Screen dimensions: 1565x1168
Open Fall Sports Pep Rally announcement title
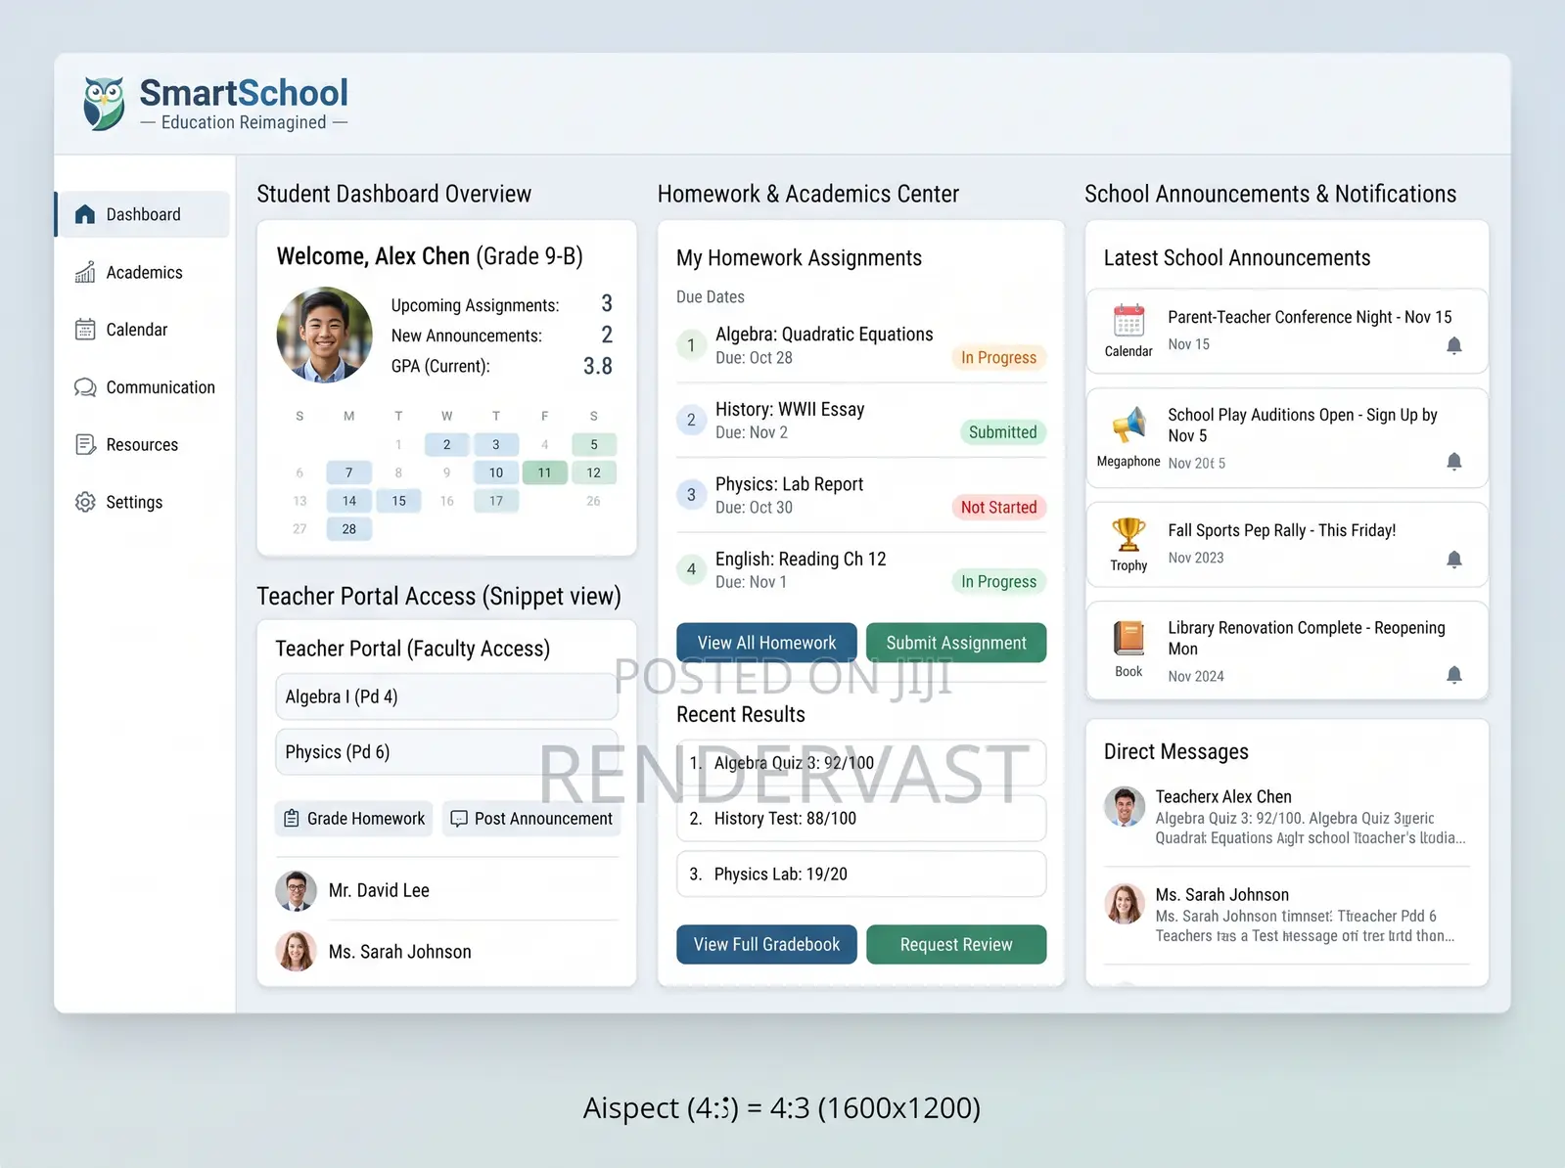point(1281,530)
